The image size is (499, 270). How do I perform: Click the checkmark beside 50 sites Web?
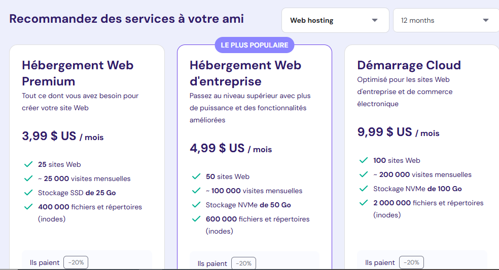tap(196, 176)
